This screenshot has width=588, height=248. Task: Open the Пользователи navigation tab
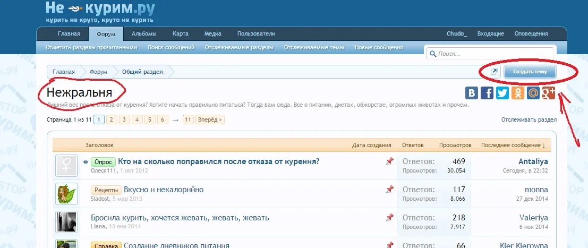pos(256,34)
